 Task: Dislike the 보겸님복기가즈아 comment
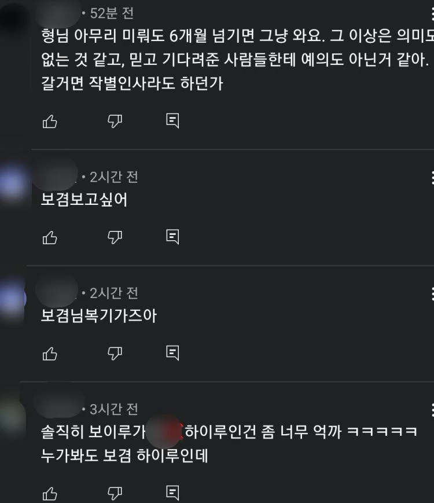115,354
